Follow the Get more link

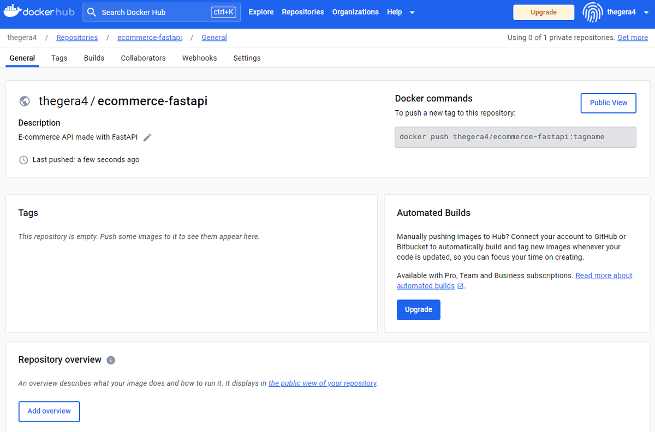633,38
